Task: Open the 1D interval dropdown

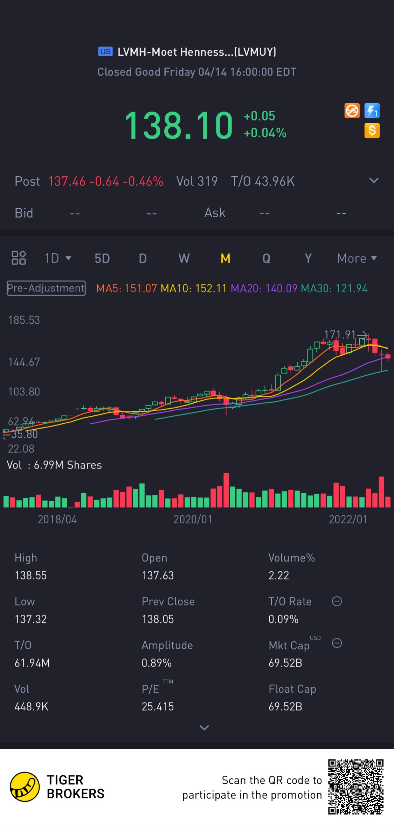Action: tap(58, 258)
